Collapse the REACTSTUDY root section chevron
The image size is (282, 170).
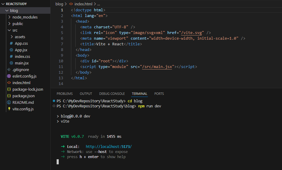(x=3, y=4)
